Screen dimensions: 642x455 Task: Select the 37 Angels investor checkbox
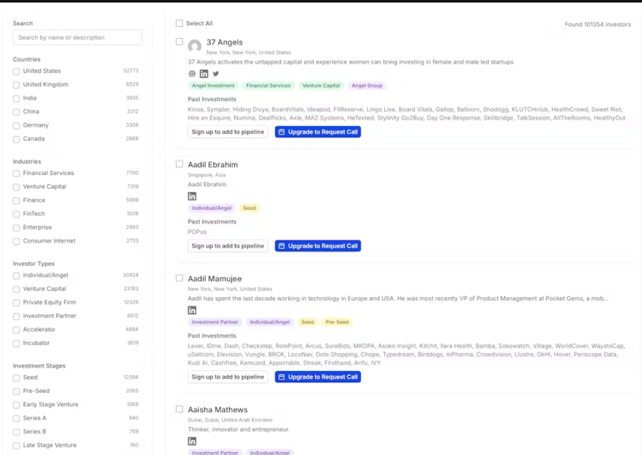(179, 42)
